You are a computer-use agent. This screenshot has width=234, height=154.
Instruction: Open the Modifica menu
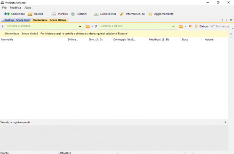pyautogui.click(x=15, y=8)
